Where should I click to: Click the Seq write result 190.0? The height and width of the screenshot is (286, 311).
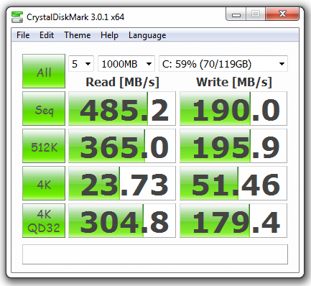[x=233, y=109]
